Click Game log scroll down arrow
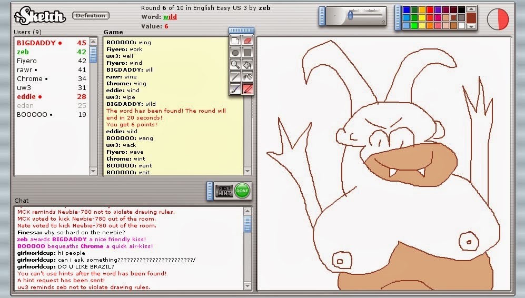The width and height of the screenshot is (525, 298). pos(247,171)
